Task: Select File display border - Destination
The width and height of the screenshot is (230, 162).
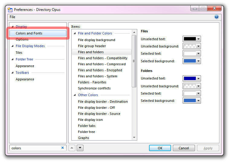Action: [x=103, y=102]
